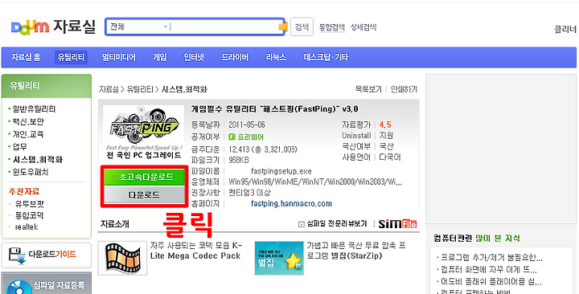Open the 데스크탑·기타 menu
579x294 pixels.
(x=326, y=57)
